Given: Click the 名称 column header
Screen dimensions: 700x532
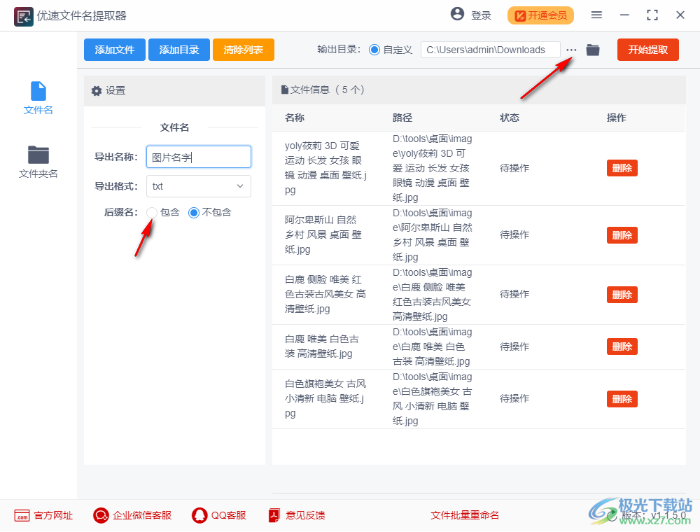Looking at the screenshot, I should click(x=295, y=118).
